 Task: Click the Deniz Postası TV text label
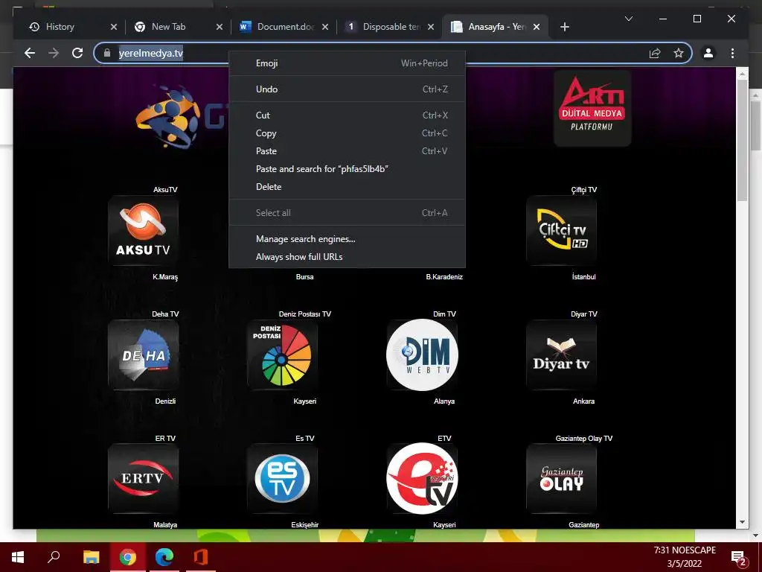304,314
